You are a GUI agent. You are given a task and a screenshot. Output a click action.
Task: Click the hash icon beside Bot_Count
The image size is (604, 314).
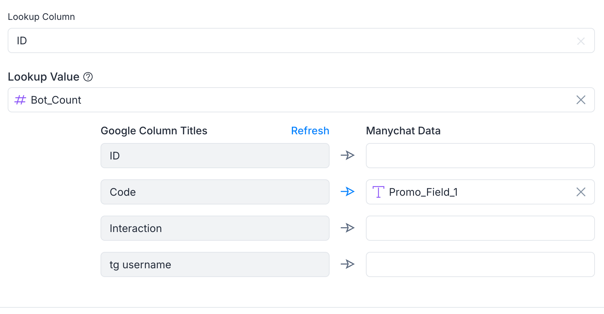[x=20, y=100]
